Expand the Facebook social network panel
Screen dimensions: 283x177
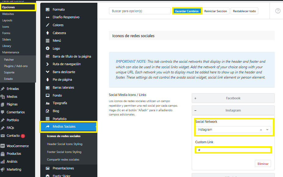click(233, 98)
